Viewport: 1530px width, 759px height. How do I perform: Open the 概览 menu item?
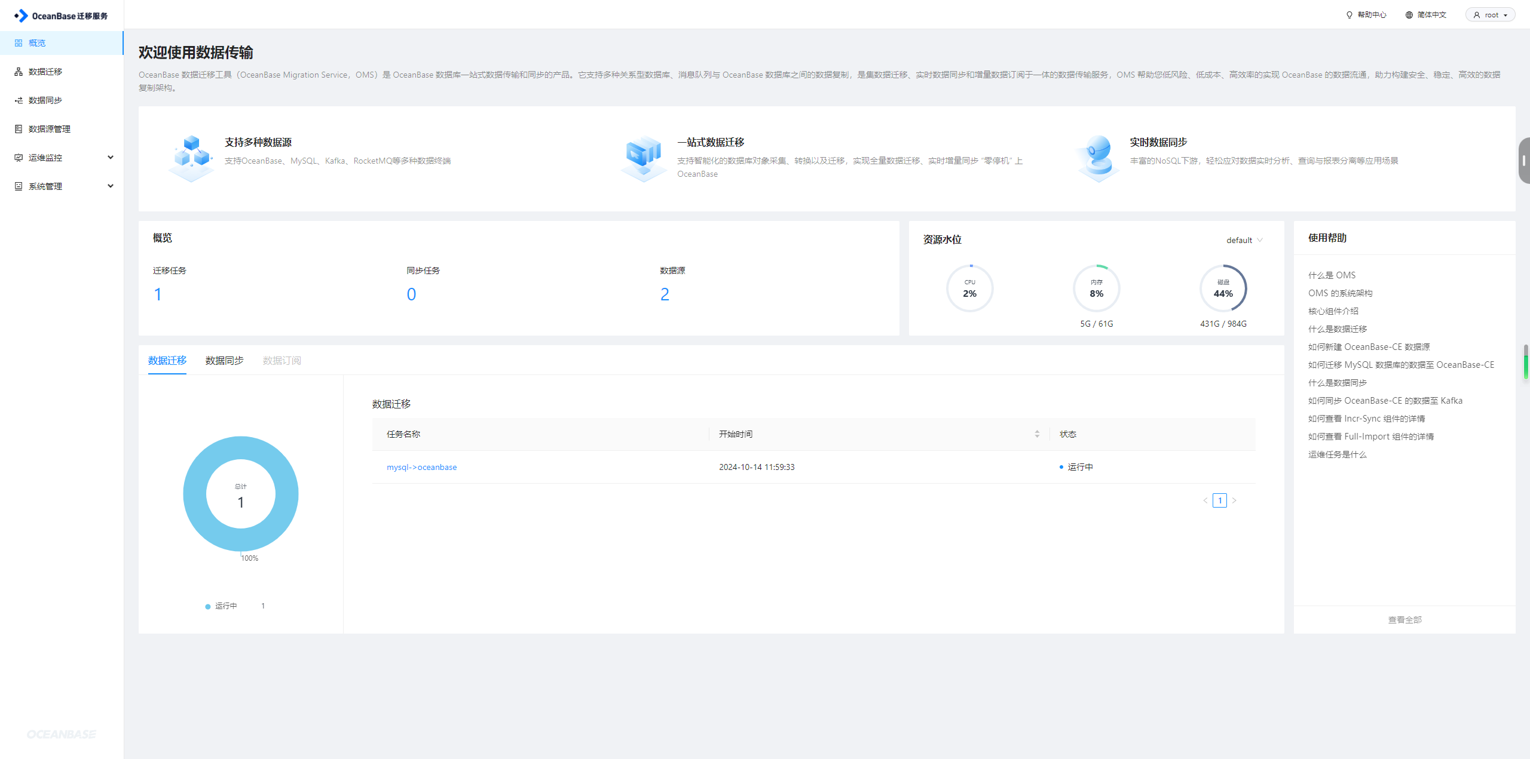pos(62,43)
